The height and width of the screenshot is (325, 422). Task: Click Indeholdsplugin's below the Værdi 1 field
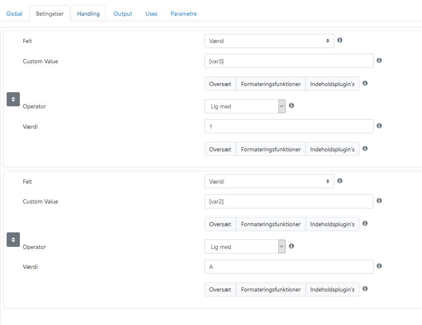(333, 149)
